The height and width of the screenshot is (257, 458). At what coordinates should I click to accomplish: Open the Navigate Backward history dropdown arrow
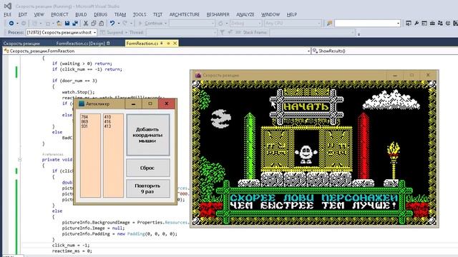point(17,24)
